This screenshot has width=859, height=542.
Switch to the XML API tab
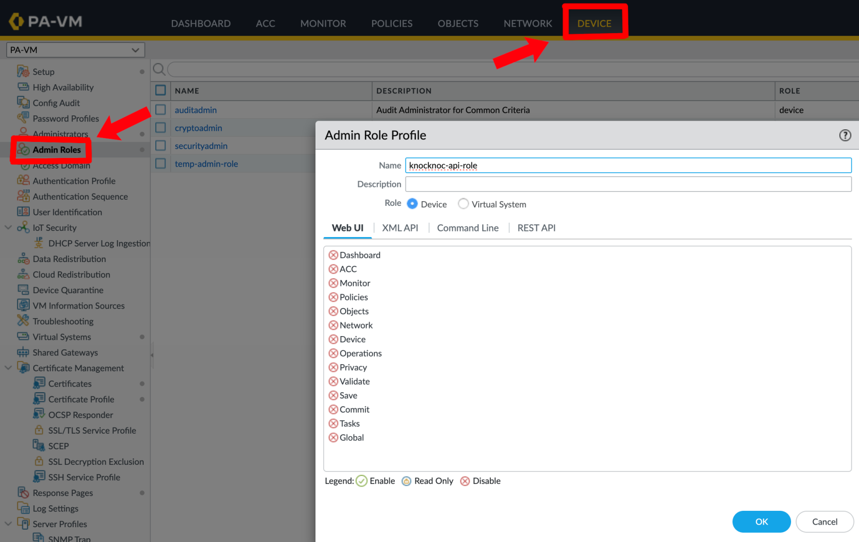[400, 228]
